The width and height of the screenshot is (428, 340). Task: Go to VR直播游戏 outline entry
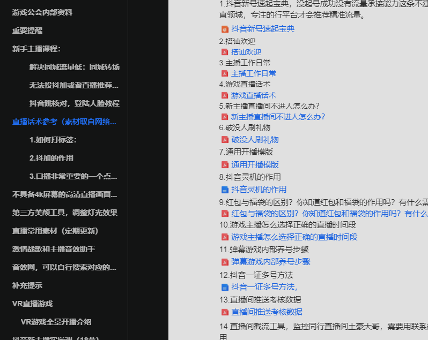tap(33, 304)
